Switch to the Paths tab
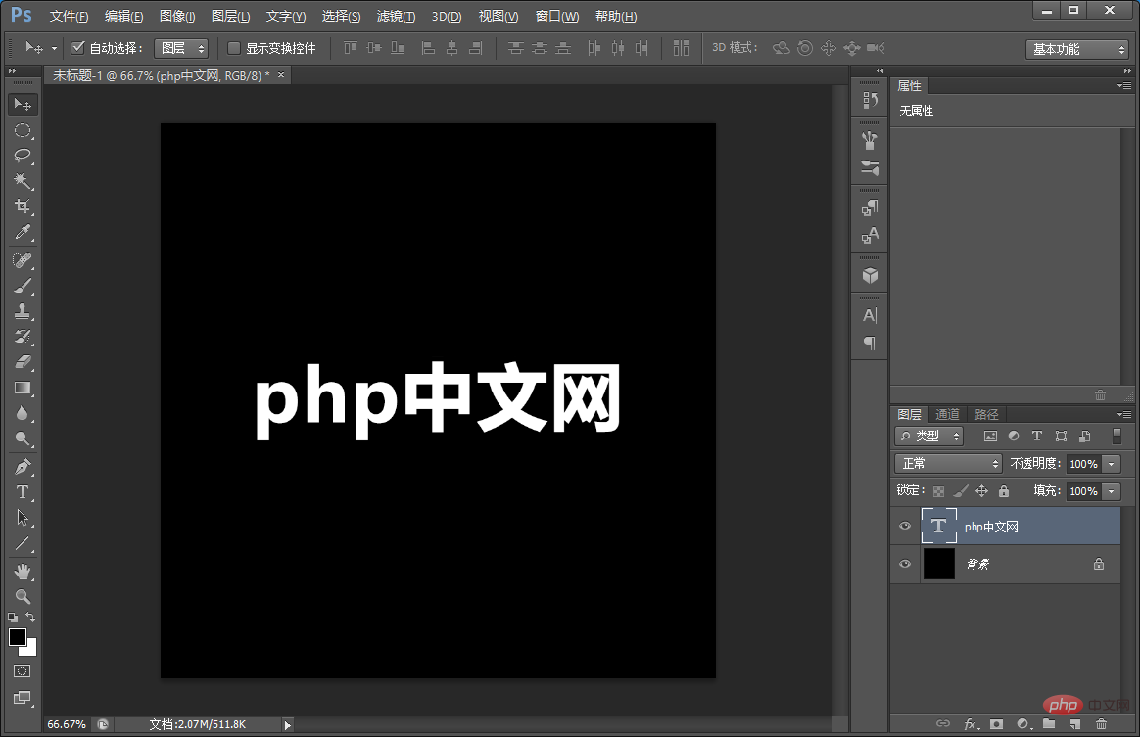The width and height of the screenshot is (1140, 737). click(986, 414)
